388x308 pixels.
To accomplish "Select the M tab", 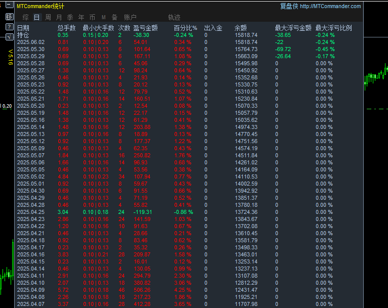I will [104, 17].
